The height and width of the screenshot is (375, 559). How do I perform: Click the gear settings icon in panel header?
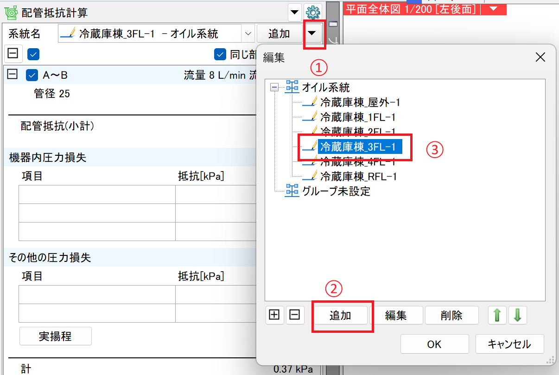313,12
